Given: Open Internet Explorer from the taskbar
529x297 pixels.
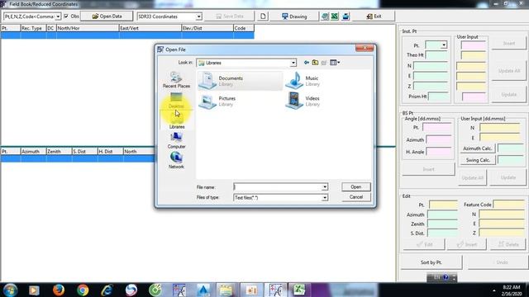Looking at the screenshot, I should 107,290.
